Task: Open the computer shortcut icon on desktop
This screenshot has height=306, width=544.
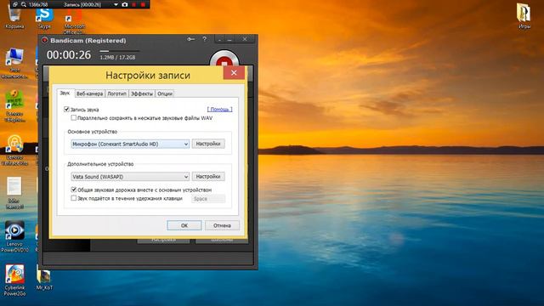Action: click(x=14, y=63)
